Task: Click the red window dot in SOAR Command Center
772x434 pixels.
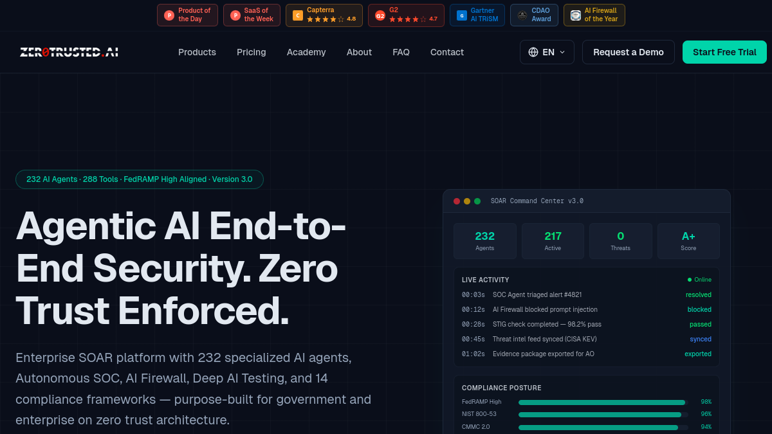Action: pyautogui.click(x=457, y=201)
